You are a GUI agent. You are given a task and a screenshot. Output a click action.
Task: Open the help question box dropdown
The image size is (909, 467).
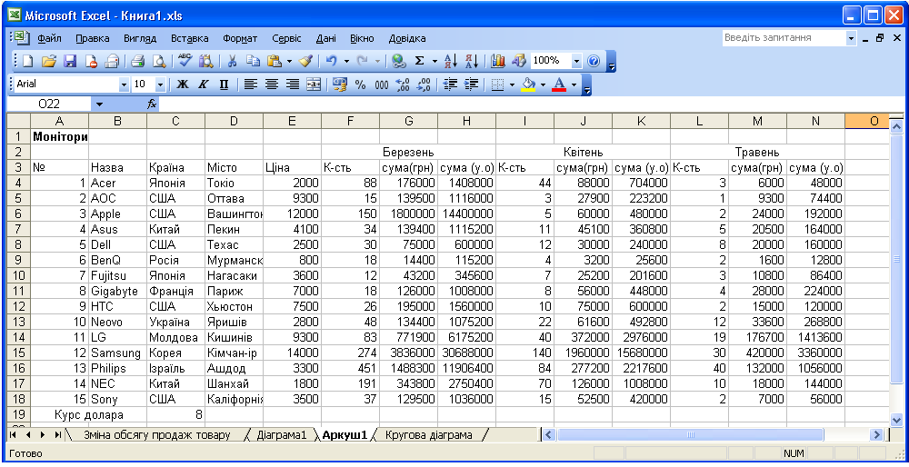point(851,38)
